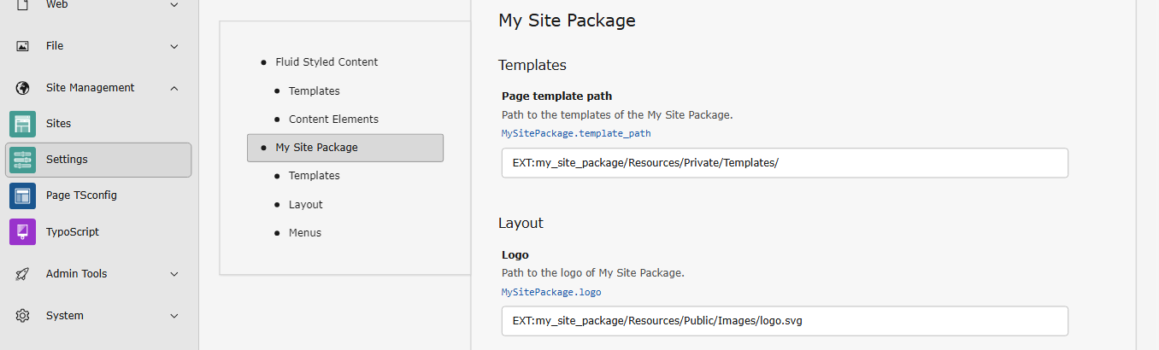Open the System menu group

point(99,316)
